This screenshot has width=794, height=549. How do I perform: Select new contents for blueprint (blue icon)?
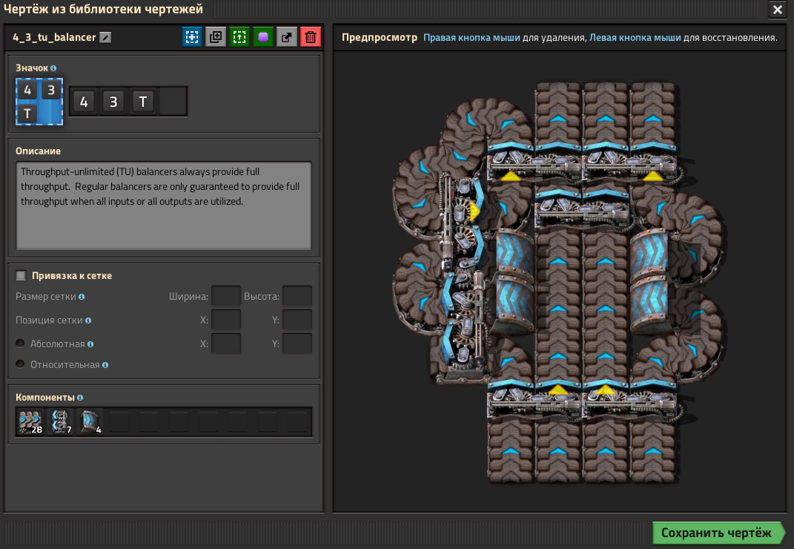pos(192,37)
